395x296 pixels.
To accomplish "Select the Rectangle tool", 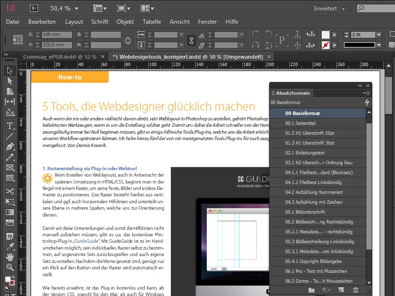I will [x=9, y=178].
